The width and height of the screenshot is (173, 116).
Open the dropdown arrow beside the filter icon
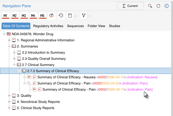(x=89, y=16)
